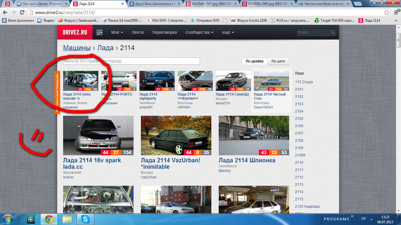The image size is (401, 225).
Task: Select sorting По дате
Action: click(x=278, y=61)
